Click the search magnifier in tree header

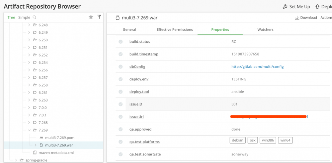point(35,18)
